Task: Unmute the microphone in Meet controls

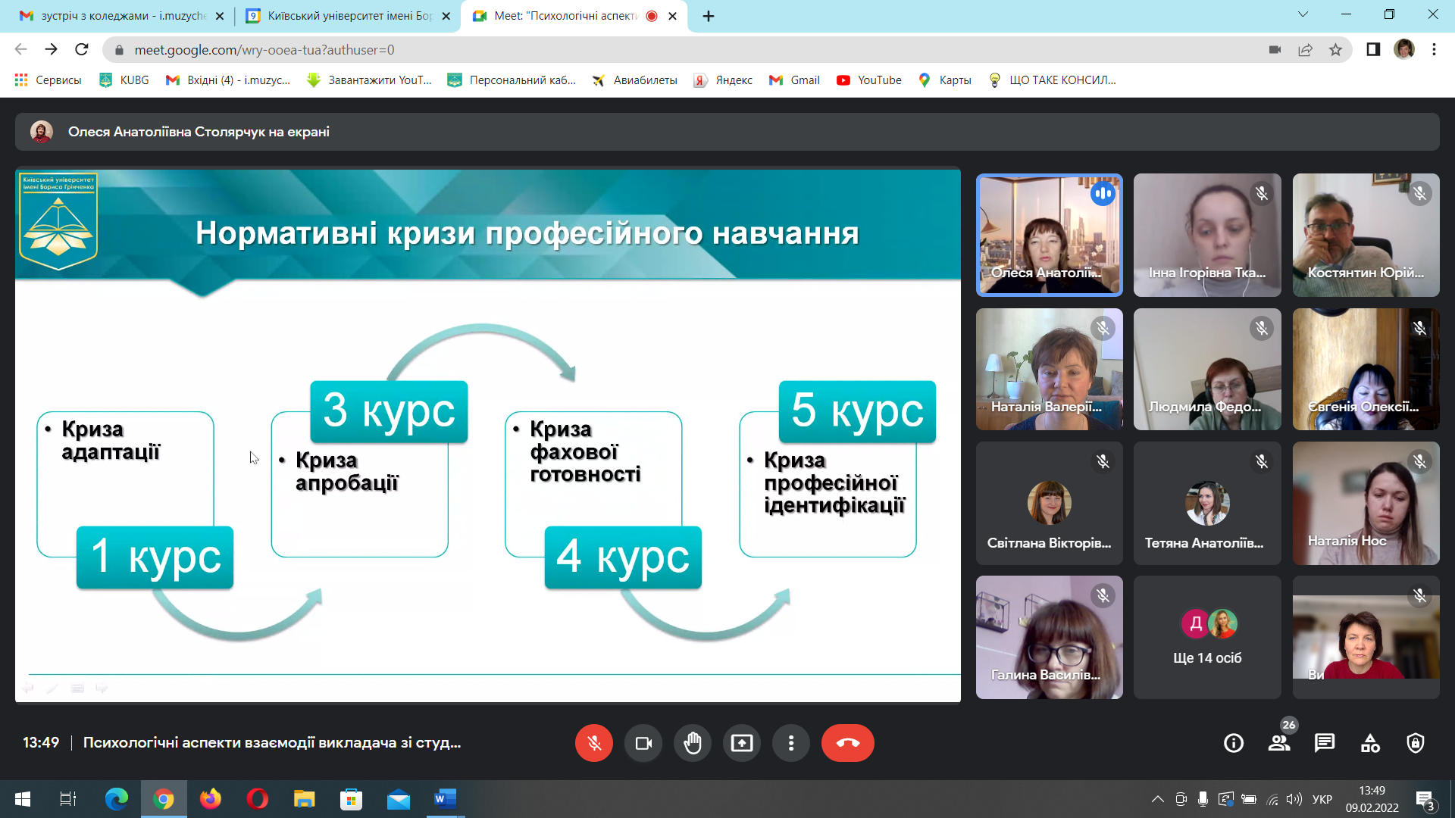Action: point(594,743)
